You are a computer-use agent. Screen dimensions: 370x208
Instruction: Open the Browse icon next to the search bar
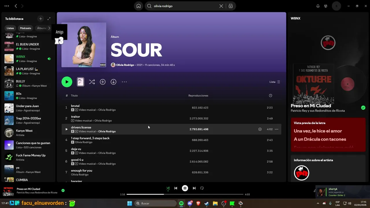[x=231, y=6]
